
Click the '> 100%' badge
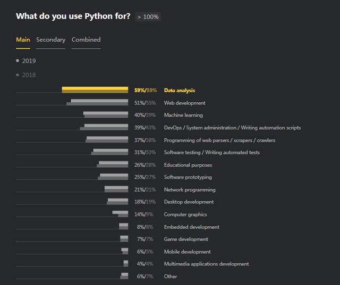point(148,17)
